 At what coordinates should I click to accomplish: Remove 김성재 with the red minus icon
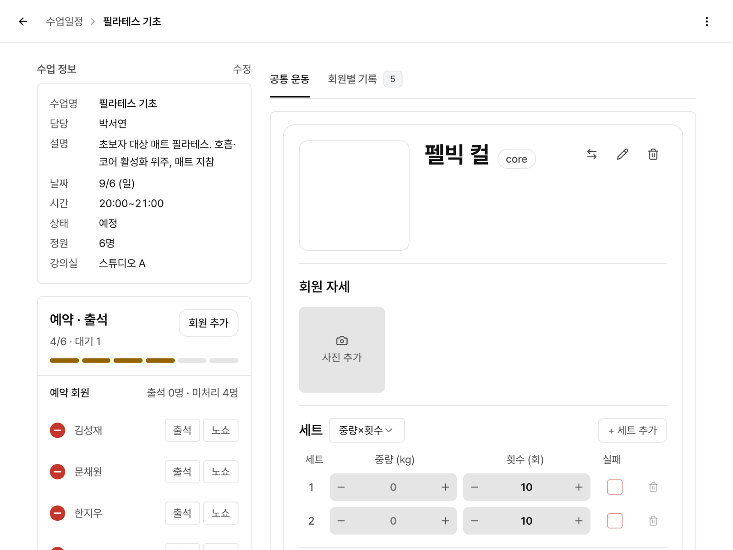[x=57, y=430]
